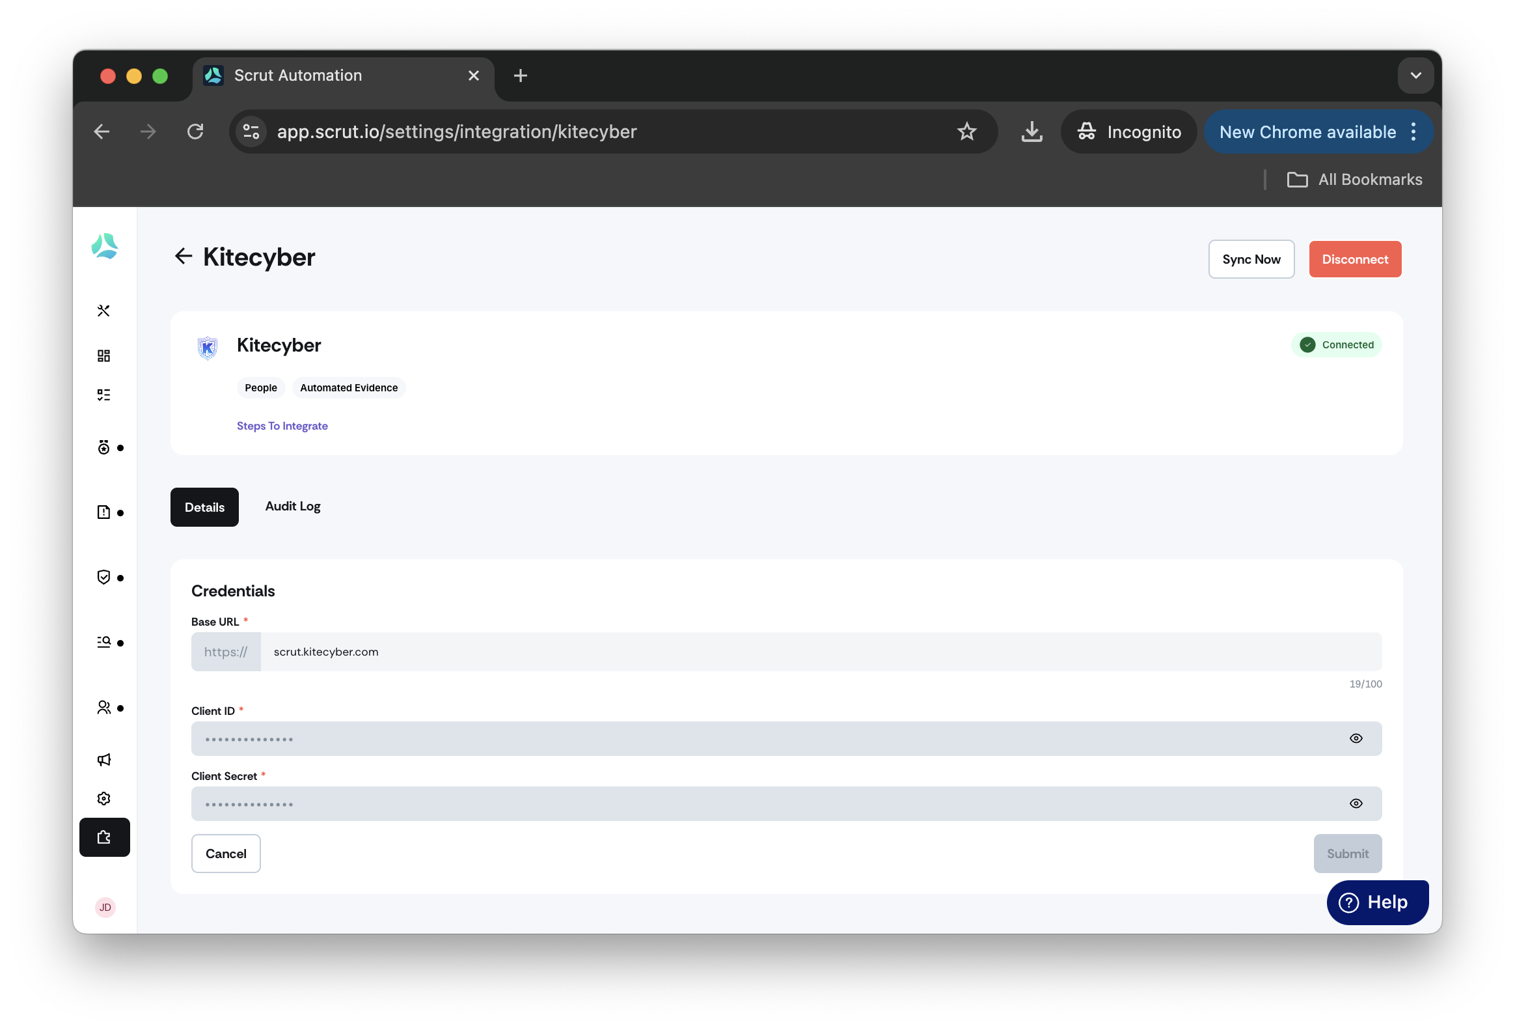Reveal the Client Secret value

[x=1356, y=804]
